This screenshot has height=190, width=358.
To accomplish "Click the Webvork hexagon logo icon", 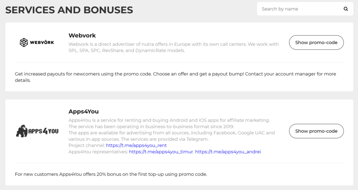I will pyautogui.click(x=24, y=42).
